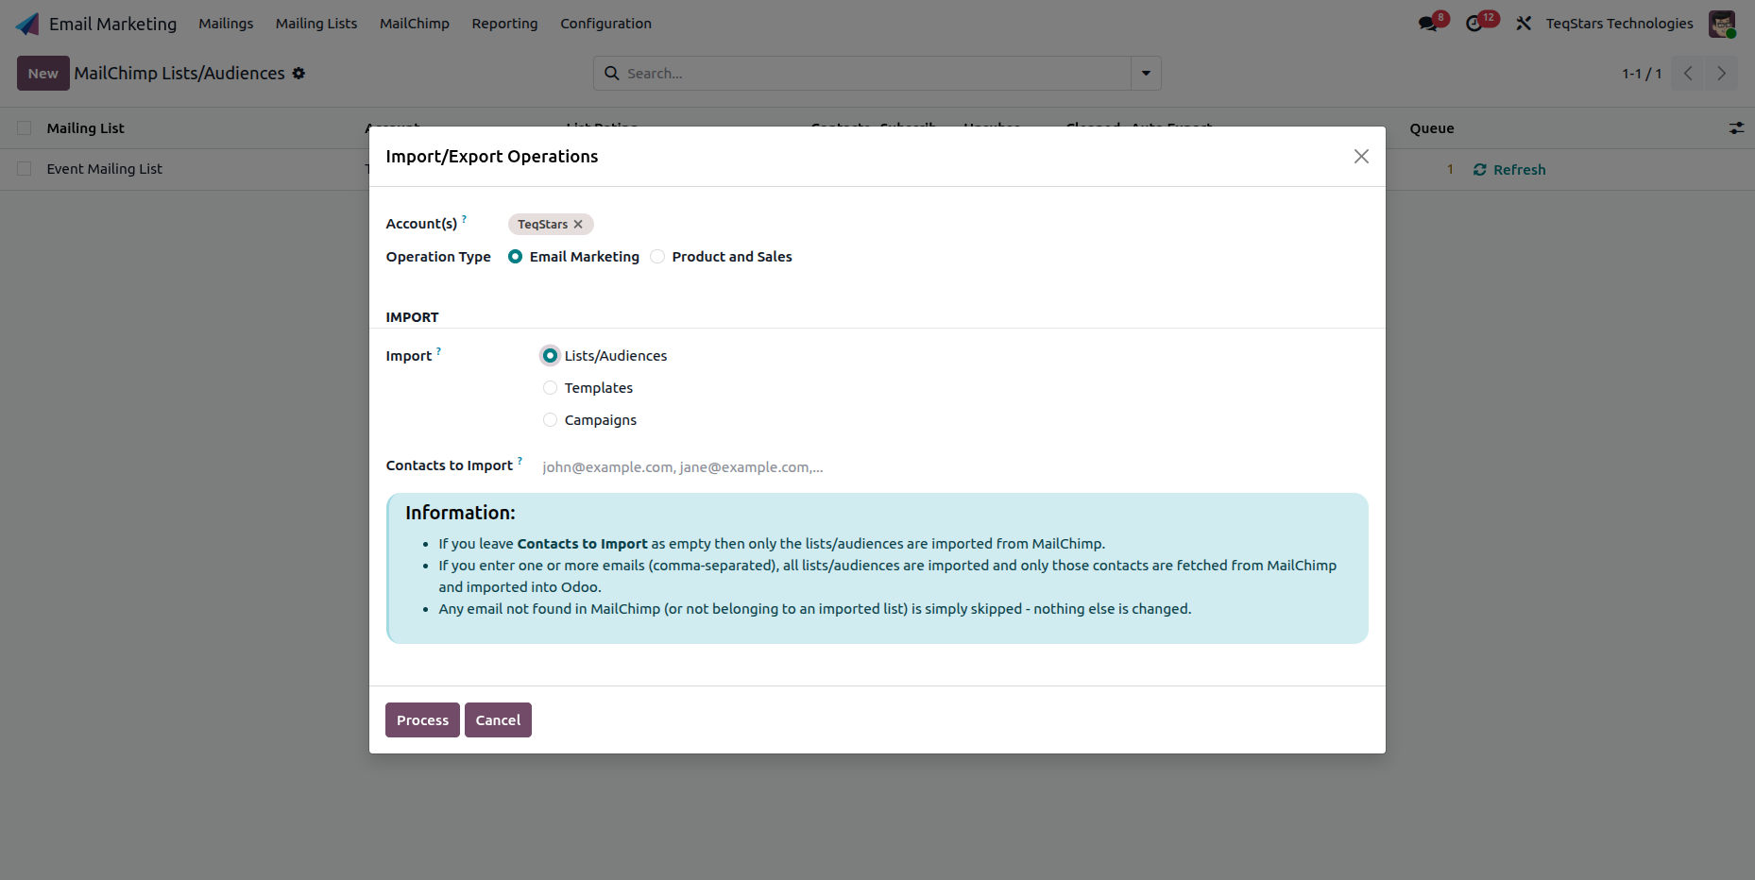1755x880 pixels.
Task: Close the Import/Export Operations dialog
Action: tap(1361, 157)
